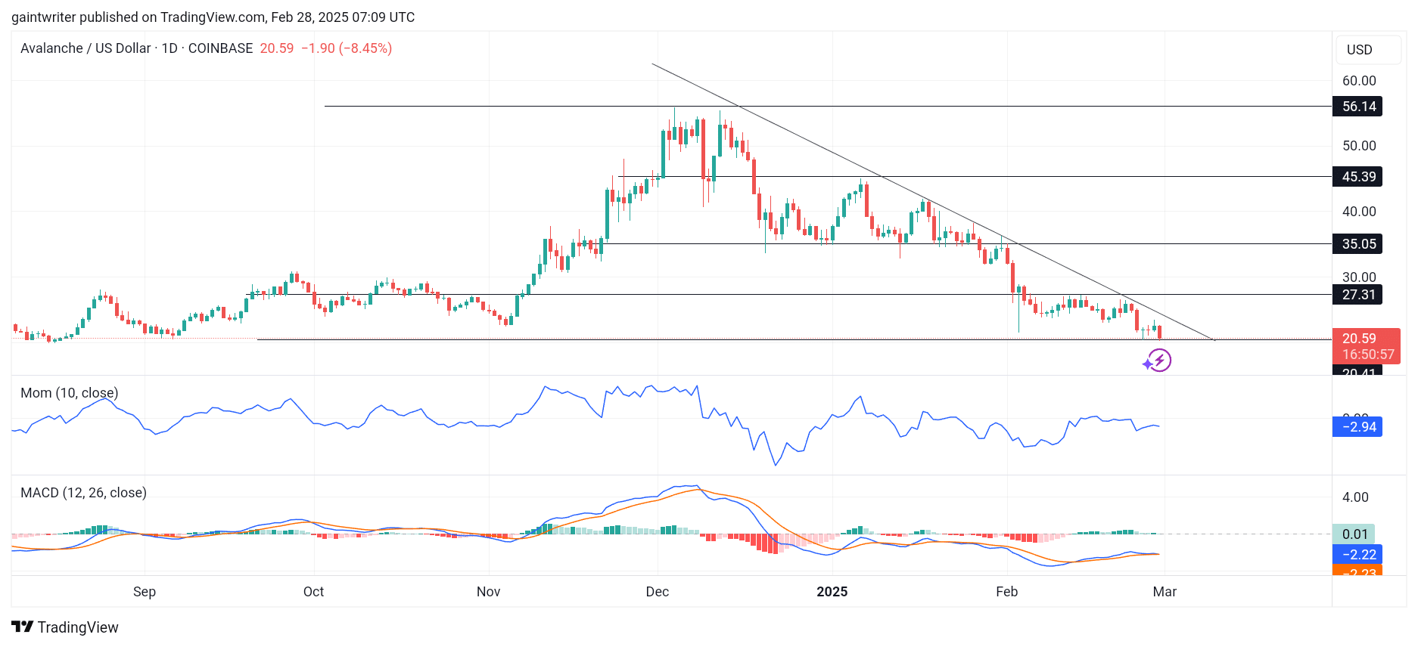Click the MACD value -2.22 label

(1357, 555)
